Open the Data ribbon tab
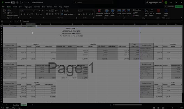This screenshot has width=184, height=109. (44, 7)
